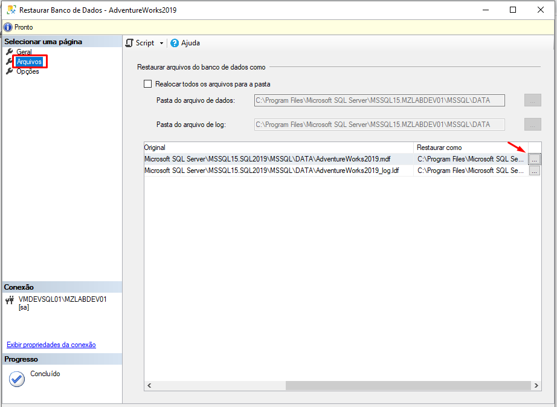Click the horizontal scrollbar left arrow

pyautogui.click(x=149, y=385)
